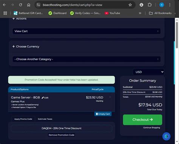179x144 pixels.
Task: Open the Verify Codes bookmark
Action: (85, 13)
